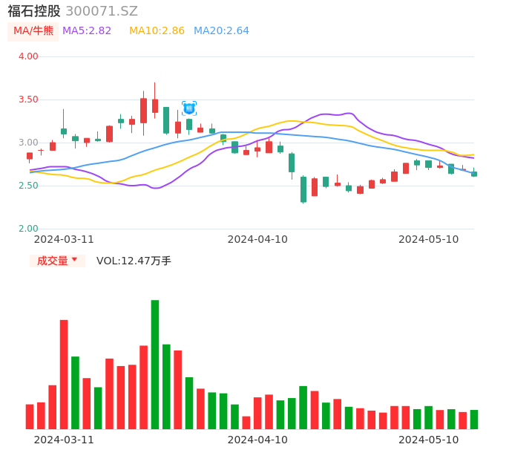Viewport: 509px width, 450px height.
Task: Click 2024-04-10 date under volume chart
Action: [257, 440]
